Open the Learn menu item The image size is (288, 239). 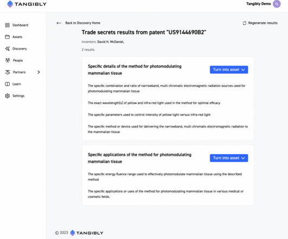pyautogui.click(x=13, y=84)
